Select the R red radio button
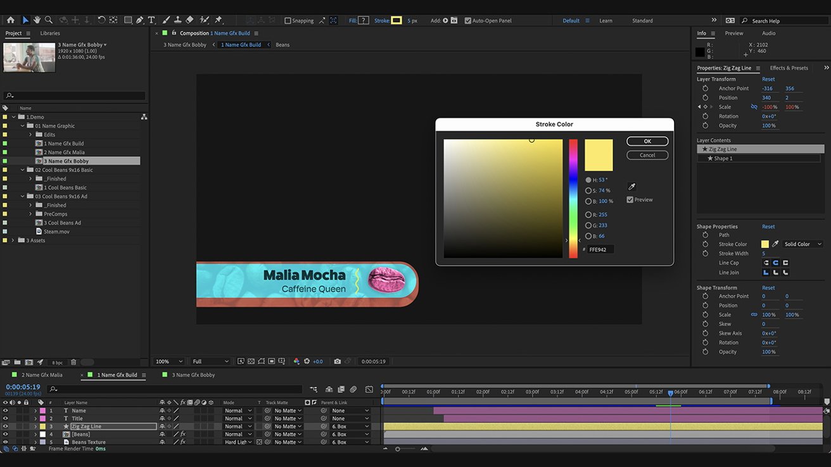The width and height of the screenshot is (831, 467). 588,215
